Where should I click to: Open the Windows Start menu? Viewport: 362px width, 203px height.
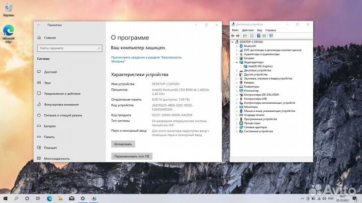click(x=6, y=198)
